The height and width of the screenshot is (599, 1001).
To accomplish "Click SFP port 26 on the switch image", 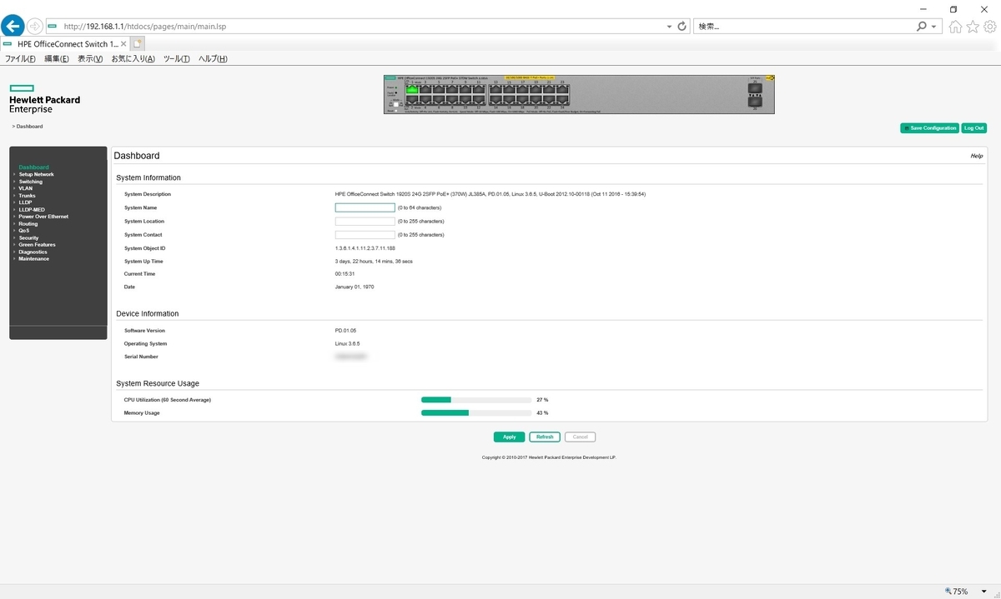I will pos(755,100).
